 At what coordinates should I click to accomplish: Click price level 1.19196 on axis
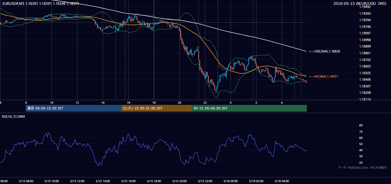point(365,27)
